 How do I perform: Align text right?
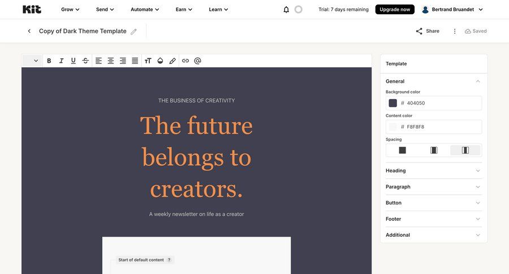click(123, 61)
